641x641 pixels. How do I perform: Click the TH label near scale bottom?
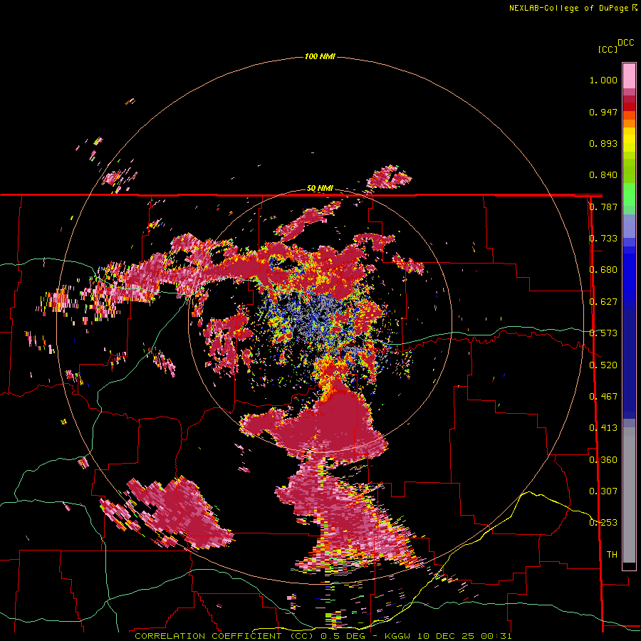click(612, 555)
